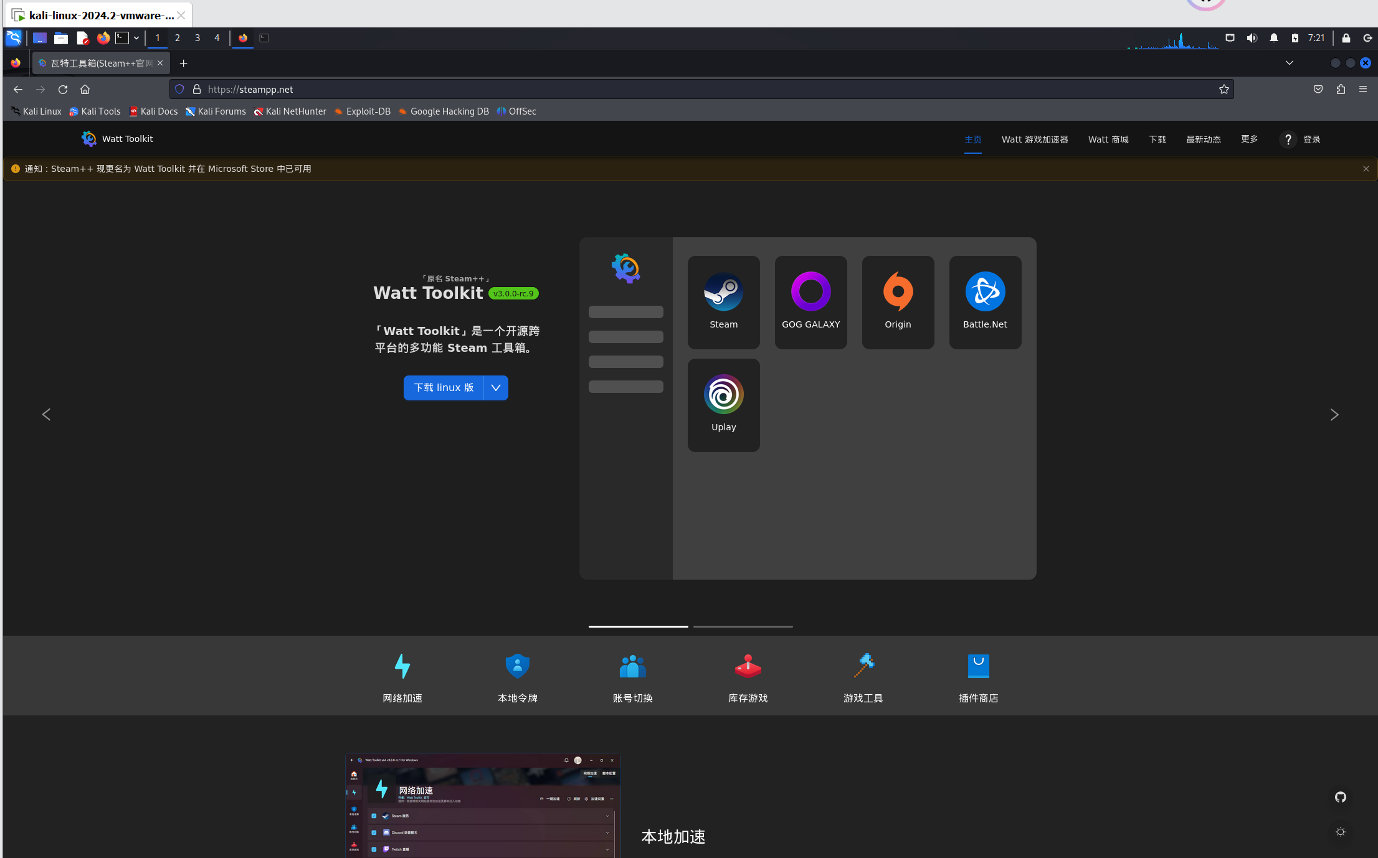This screenshot has height=858, width=1378.
Task: Click the Steam platform icon card
Action: coord(723,302)
